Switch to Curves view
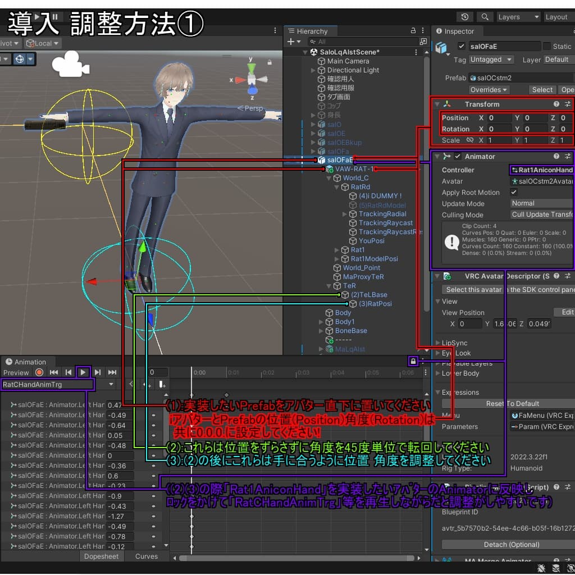 click(x=147, y=556)
